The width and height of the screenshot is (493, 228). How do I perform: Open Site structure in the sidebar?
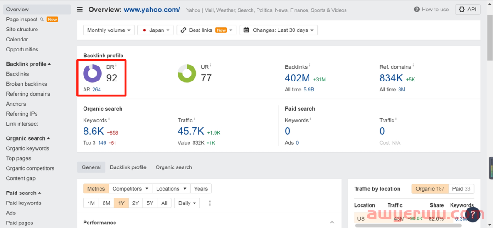click(x=22, y=30)
